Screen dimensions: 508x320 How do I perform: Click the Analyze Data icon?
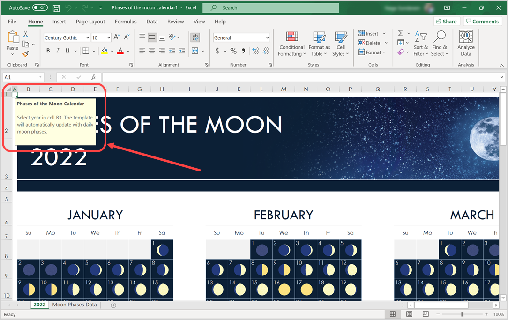pyautogui.click(x=466, y=37)
